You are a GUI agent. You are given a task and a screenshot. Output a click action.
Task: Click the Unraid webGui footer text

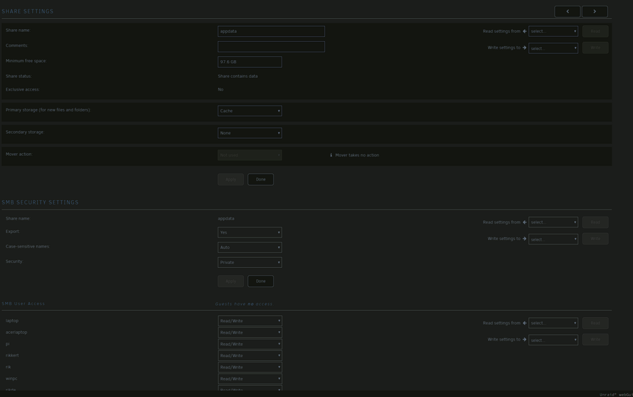coord(616,394)
